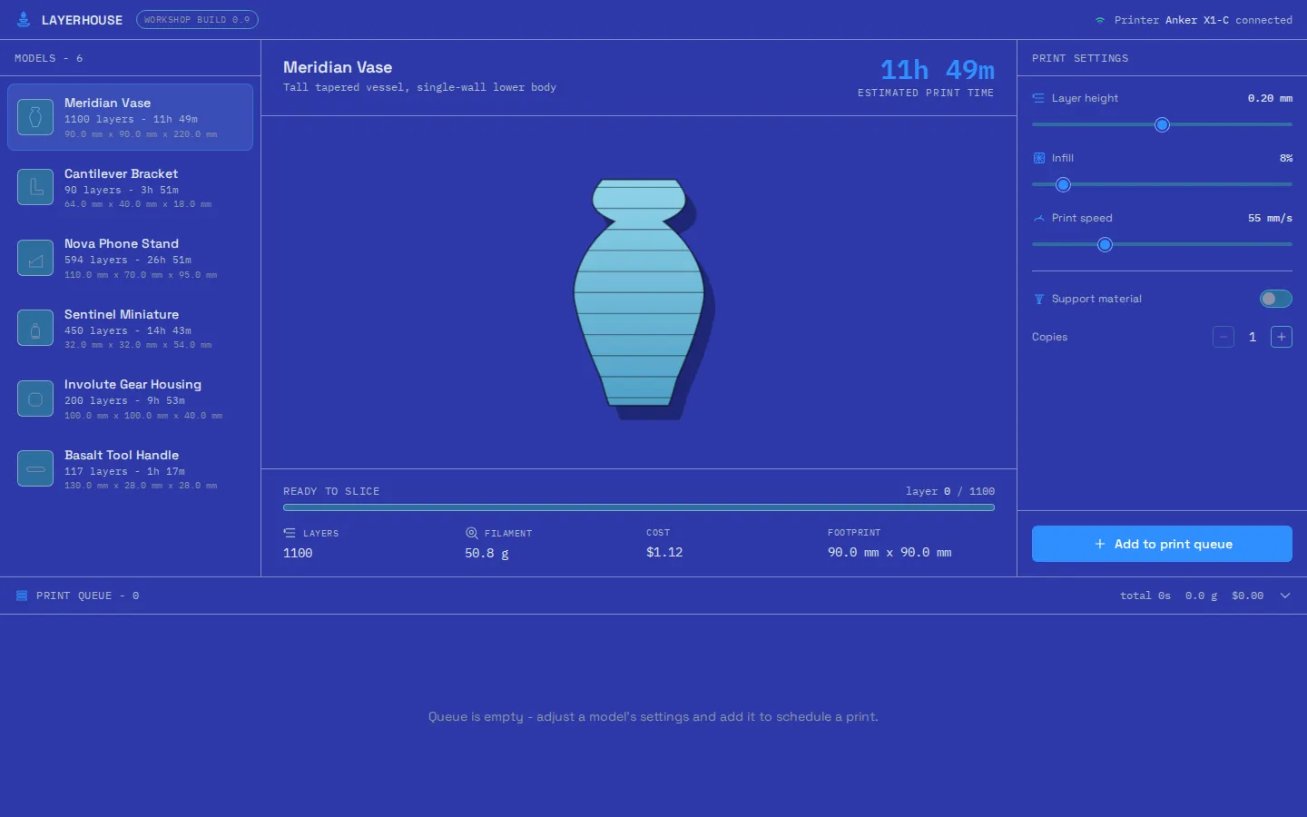Screen dimensions: 1307x817
Task: Click the layer 0 / 1100 counter
Action: click(x=950, y=491)
